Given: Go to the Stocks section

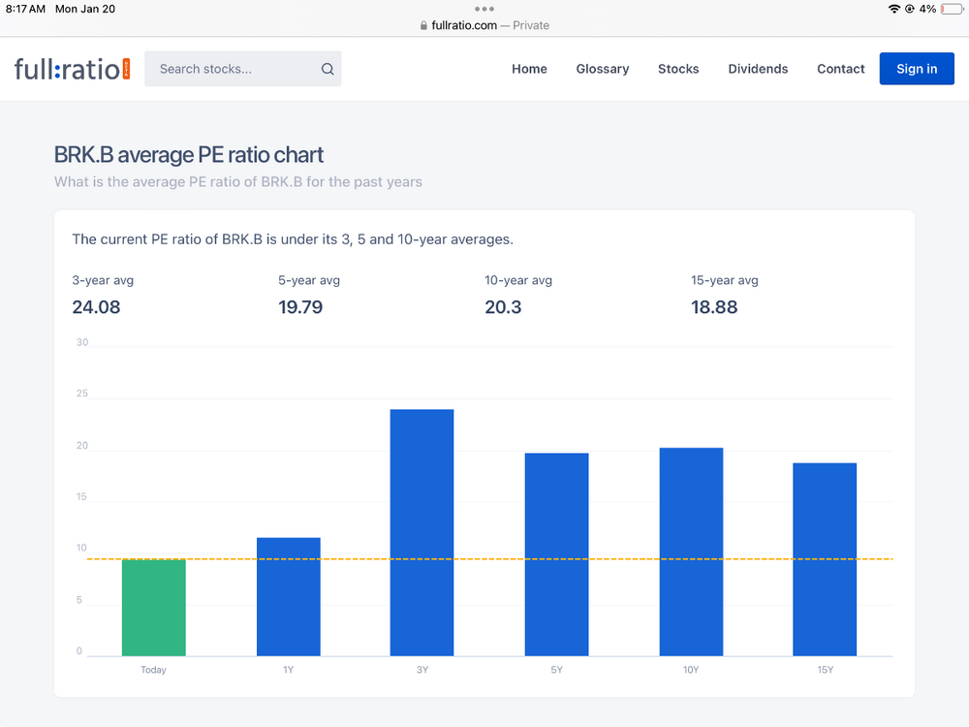Looking at the screenshot, I should pyautogui.click(x=678, y=69).
